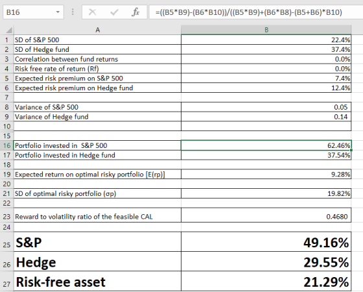Click value cell 29.55%
Screen dimensions: 363x292
(x=266, y=262)
